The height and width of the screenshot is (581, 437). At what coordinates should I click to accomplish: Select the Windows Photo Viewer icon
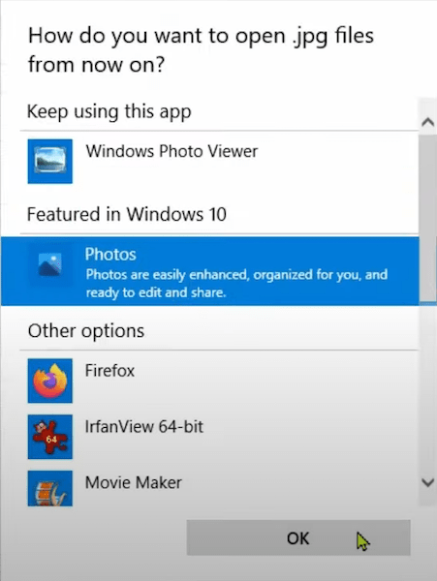click(50, 161)
